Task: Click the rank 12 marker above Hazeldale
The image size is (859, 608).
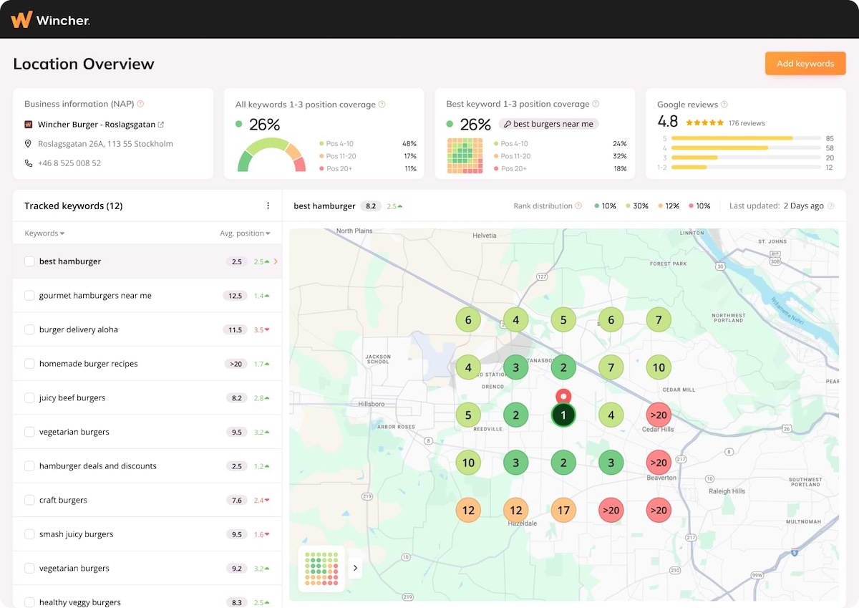Action: coord(515,511)
